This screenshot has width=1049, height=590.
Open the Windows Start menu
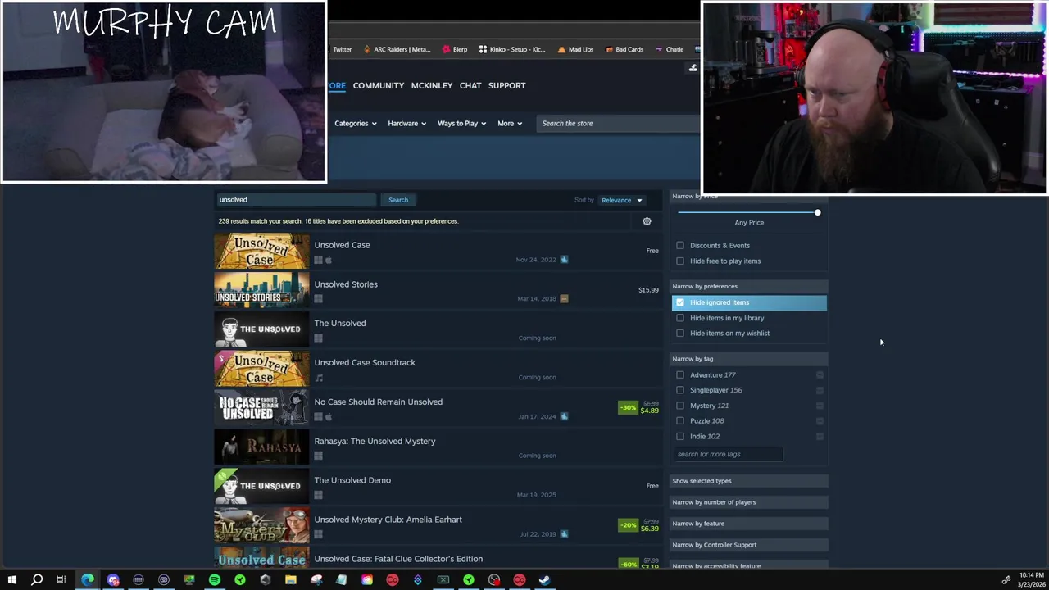[11, 580]
